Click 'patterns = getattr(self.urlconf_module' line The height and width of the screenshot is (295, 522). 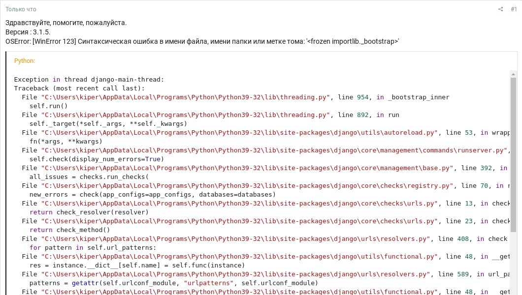pyautogui.click(x=174, y=283)
